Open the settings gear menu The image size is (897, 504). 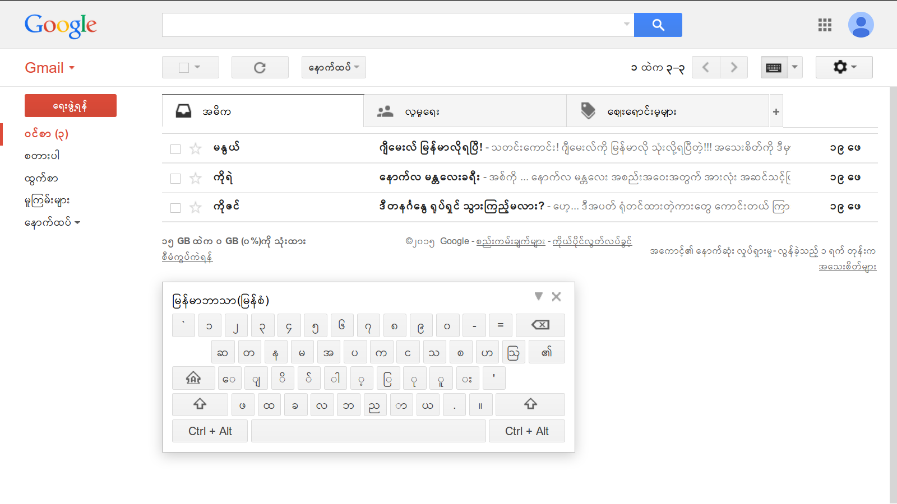pyautogui.click(x=844, y=67)
